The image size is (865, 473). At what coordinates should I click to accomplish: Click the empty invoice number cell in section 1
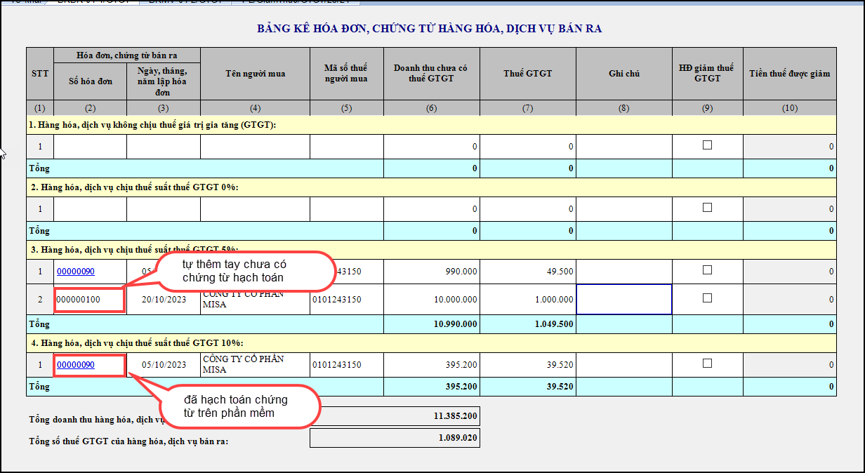tap(90, 147)
